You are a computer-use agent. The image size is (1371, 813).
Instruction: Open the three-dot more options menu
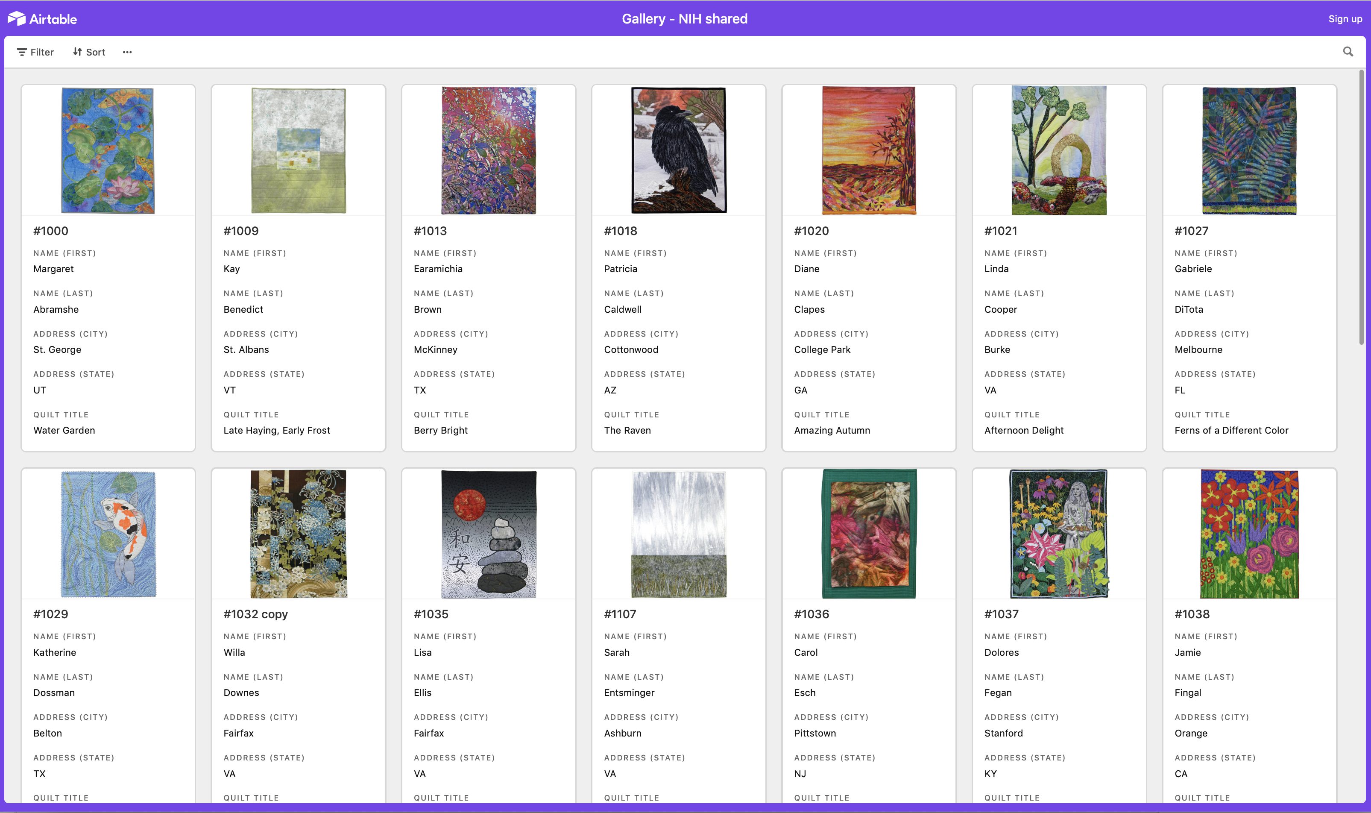click(x=127, y=52)
